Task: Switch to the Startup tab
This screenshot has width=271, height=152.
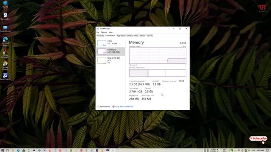Action: pyautogui.click(x=130, y=35)
